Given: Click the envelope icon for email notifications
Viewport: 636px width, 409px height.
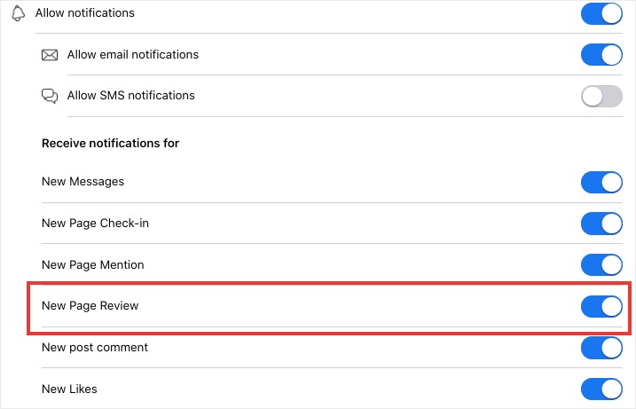Looking at the screenshot, I should pos(50,55).
